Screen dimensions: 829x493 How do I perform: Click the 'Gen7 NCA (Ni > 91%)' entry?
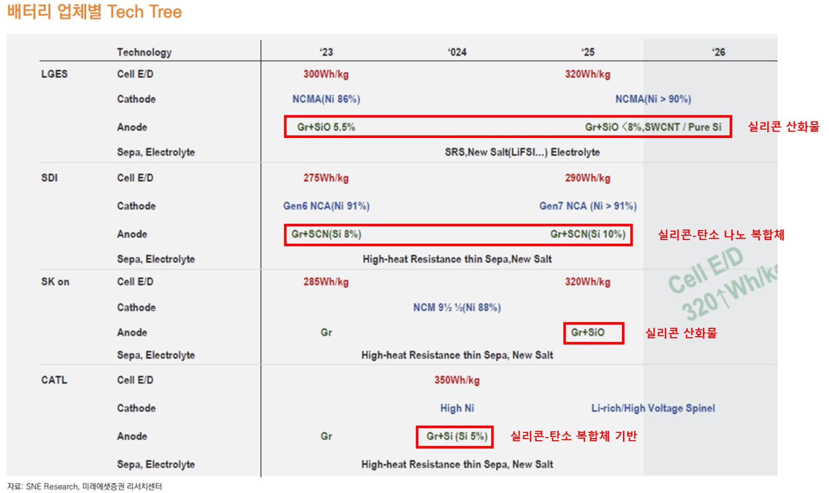[x=588, y=206]
